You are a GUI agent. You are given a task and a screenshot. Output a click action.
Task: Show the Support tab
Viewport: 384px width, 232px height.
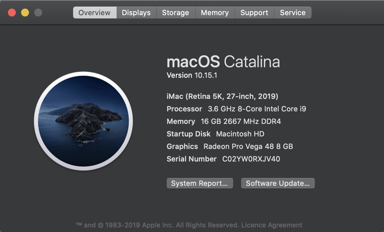pyautogui.click(x=254, y=13)
